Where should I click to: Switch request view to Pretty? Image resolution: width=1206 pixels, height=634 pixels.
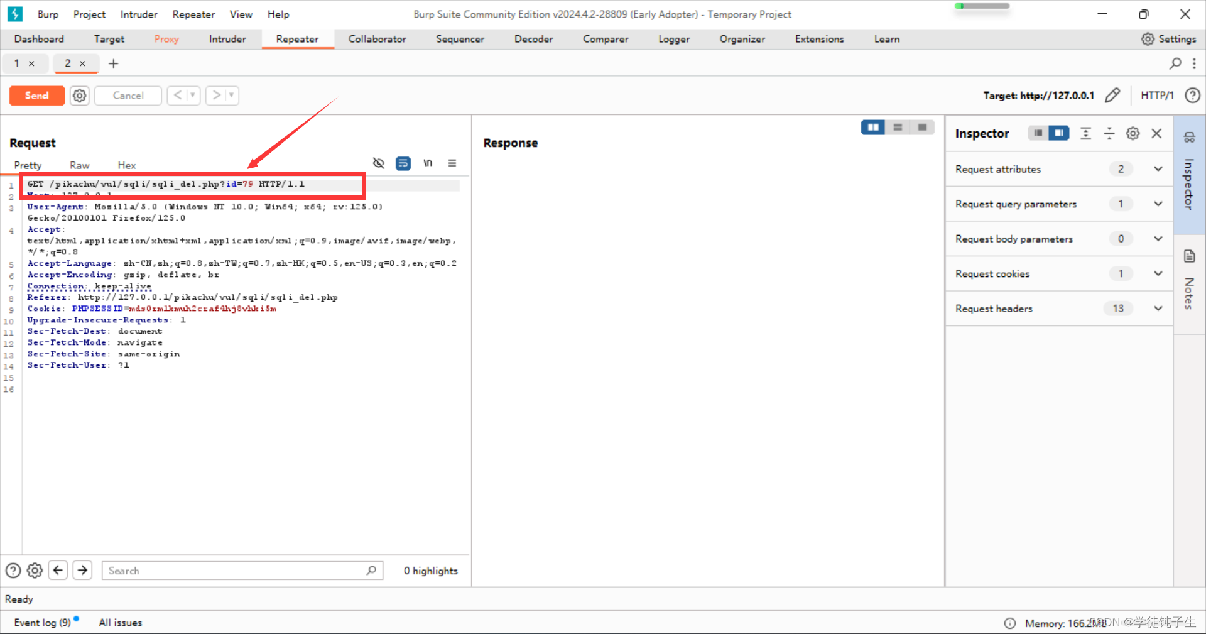[28, 165]
